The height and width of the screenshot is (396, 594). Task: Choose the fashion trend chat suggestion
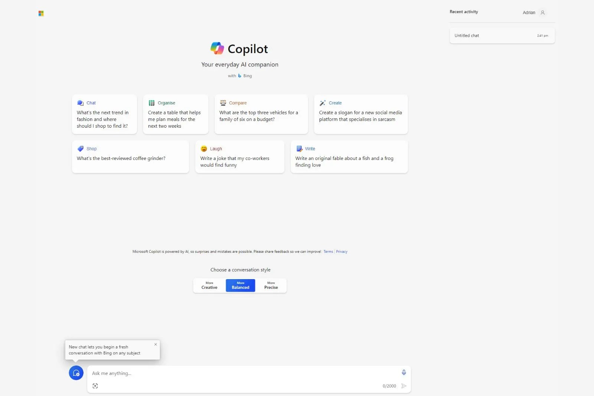[x=104, y=114]
